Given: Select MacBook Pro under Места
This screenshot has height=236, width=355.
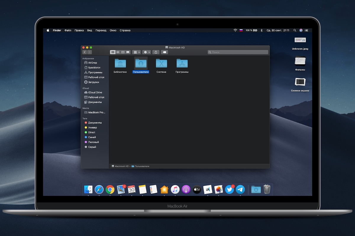Looking at the screenshot, I should 95,112.
